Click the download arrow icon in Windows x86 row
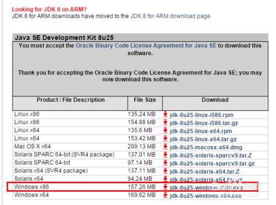 [166, 187]
